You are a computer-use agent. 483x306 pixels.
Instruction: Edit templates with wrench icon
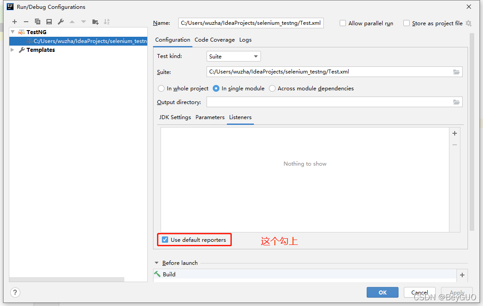[x=61, y=22]
